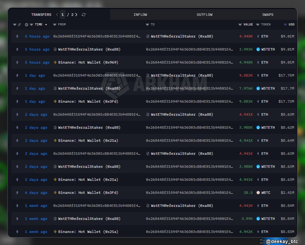Click value 38.5 in WBTC row
Viewport: 305px width, 245px height.
pyautogui.click(x=248, y=193)
